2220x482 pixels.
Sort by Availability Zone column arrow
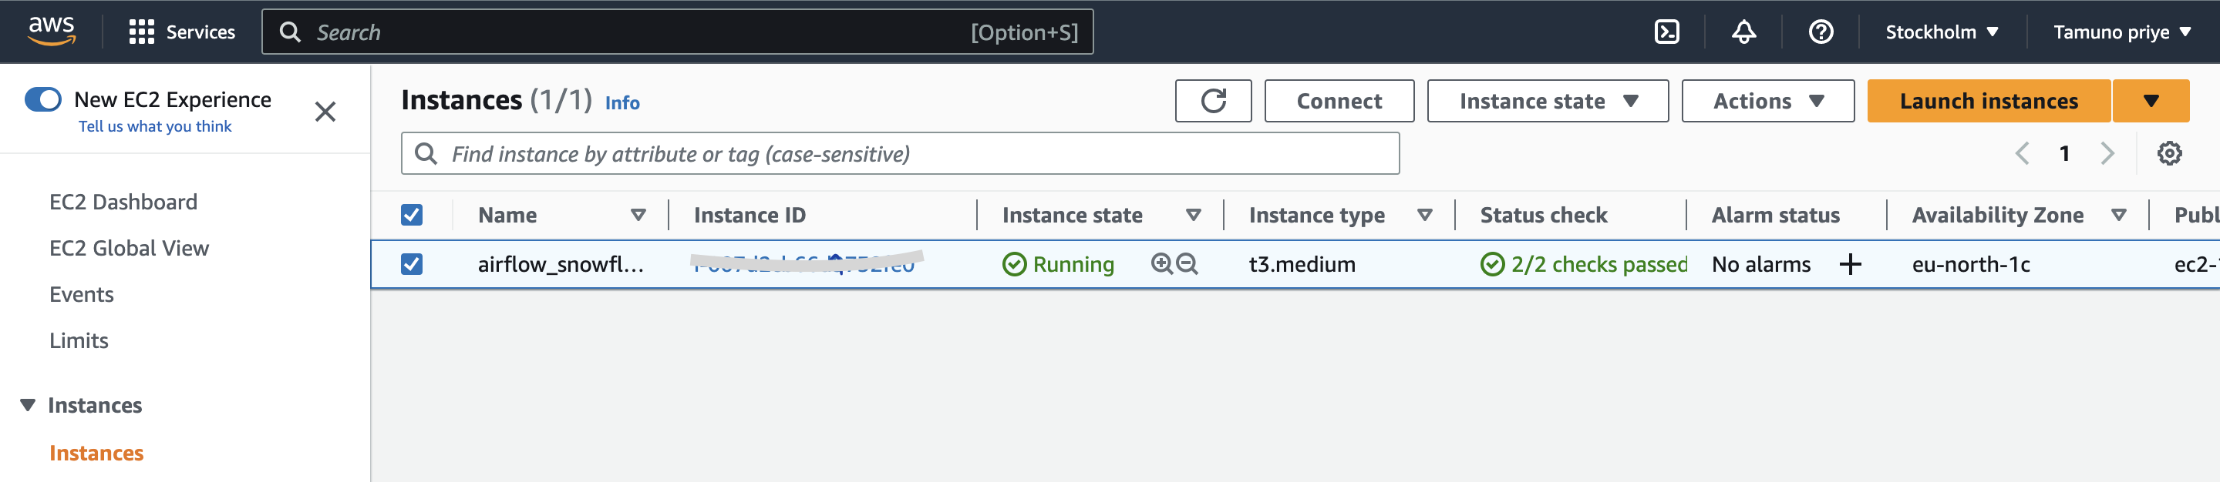pyautogui.click(x=2118, y=214)
